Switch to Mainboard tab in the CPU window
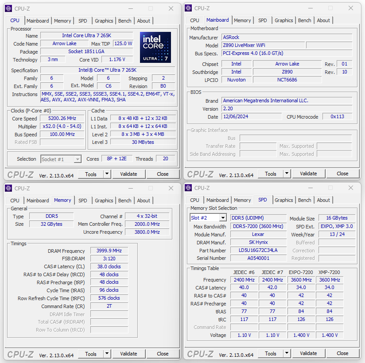Screen dimensions: 365x363 coord(38,21)
